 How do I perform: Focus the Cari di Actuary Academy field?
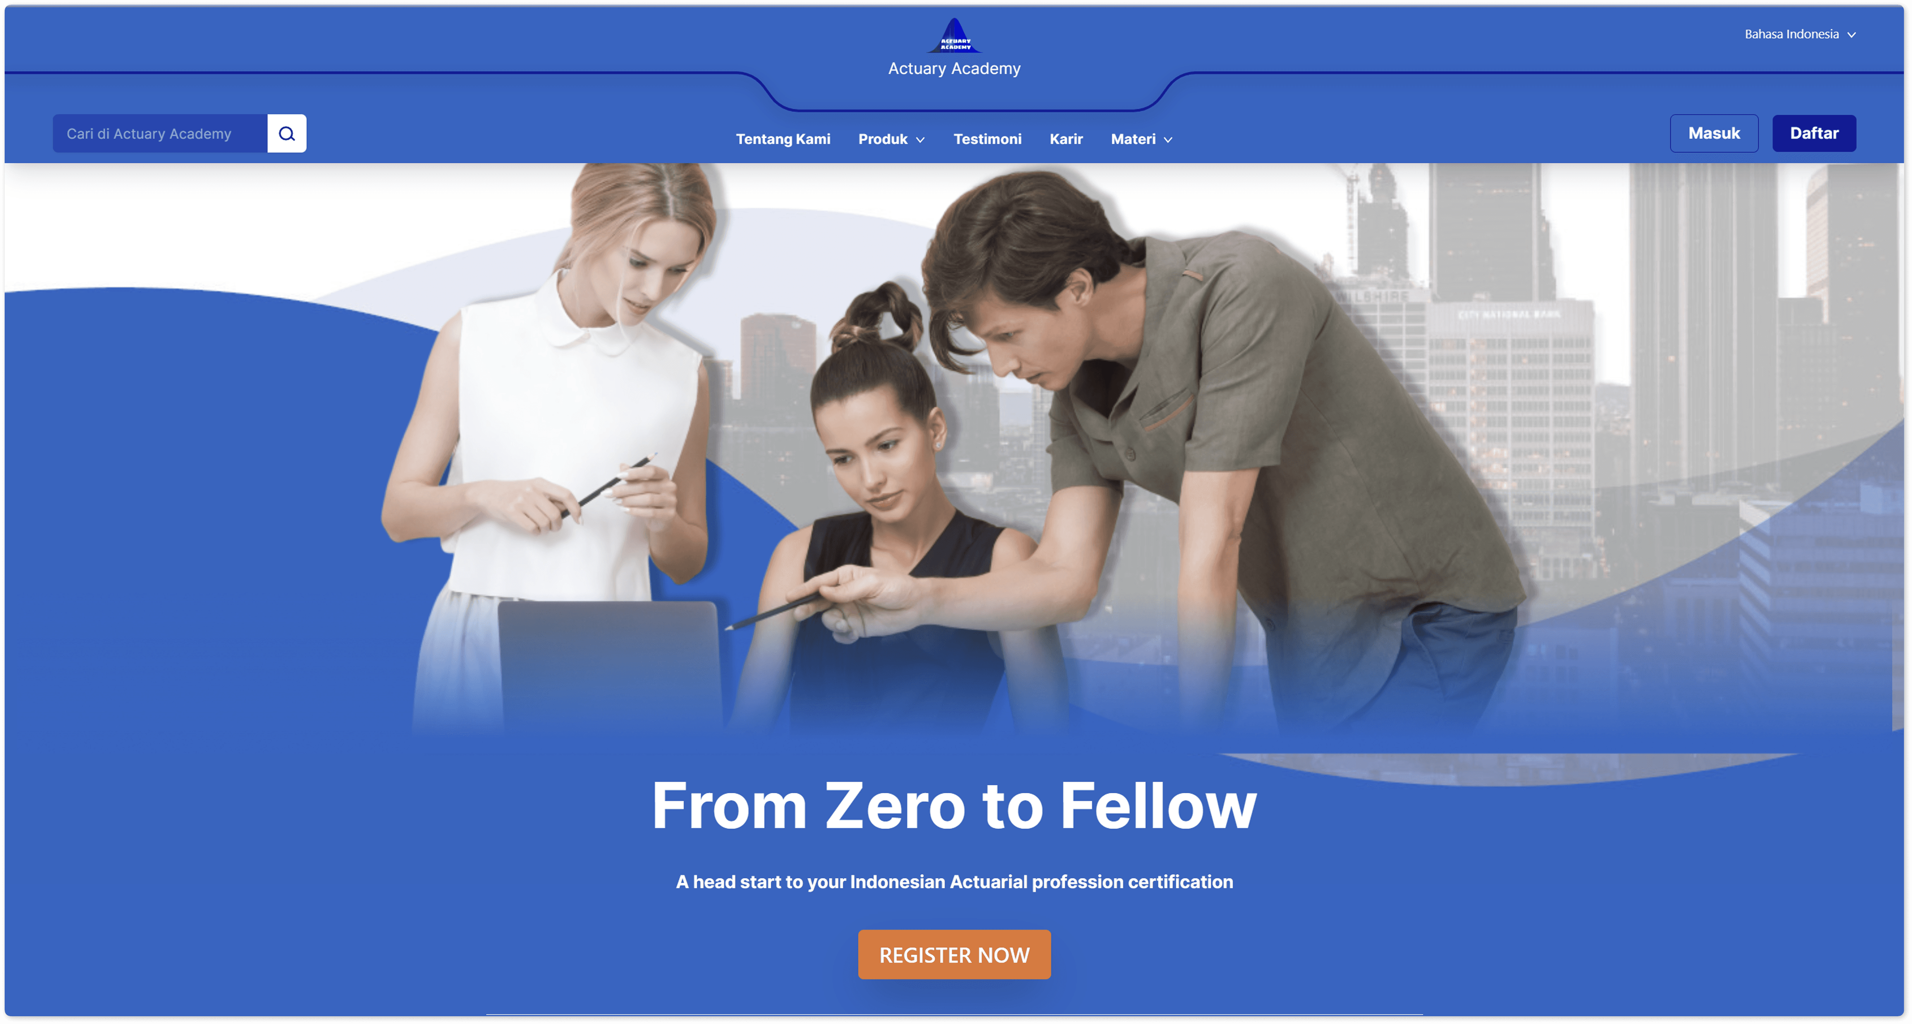point(160,134)
